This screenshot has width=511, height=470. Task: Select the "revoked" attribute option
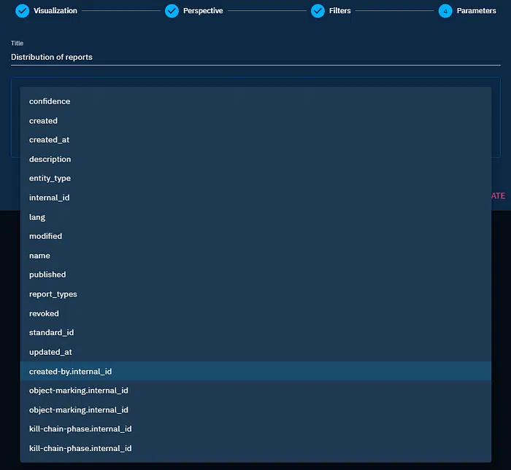44,313
